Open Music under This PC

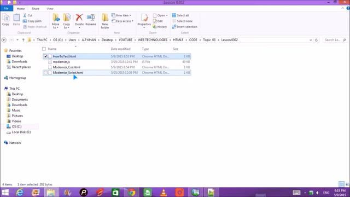point(16,111)
